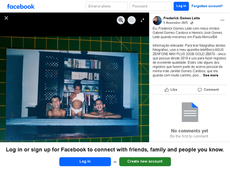
Task: Click the speech bubble comment icon
Action: (x=200, y=90)
